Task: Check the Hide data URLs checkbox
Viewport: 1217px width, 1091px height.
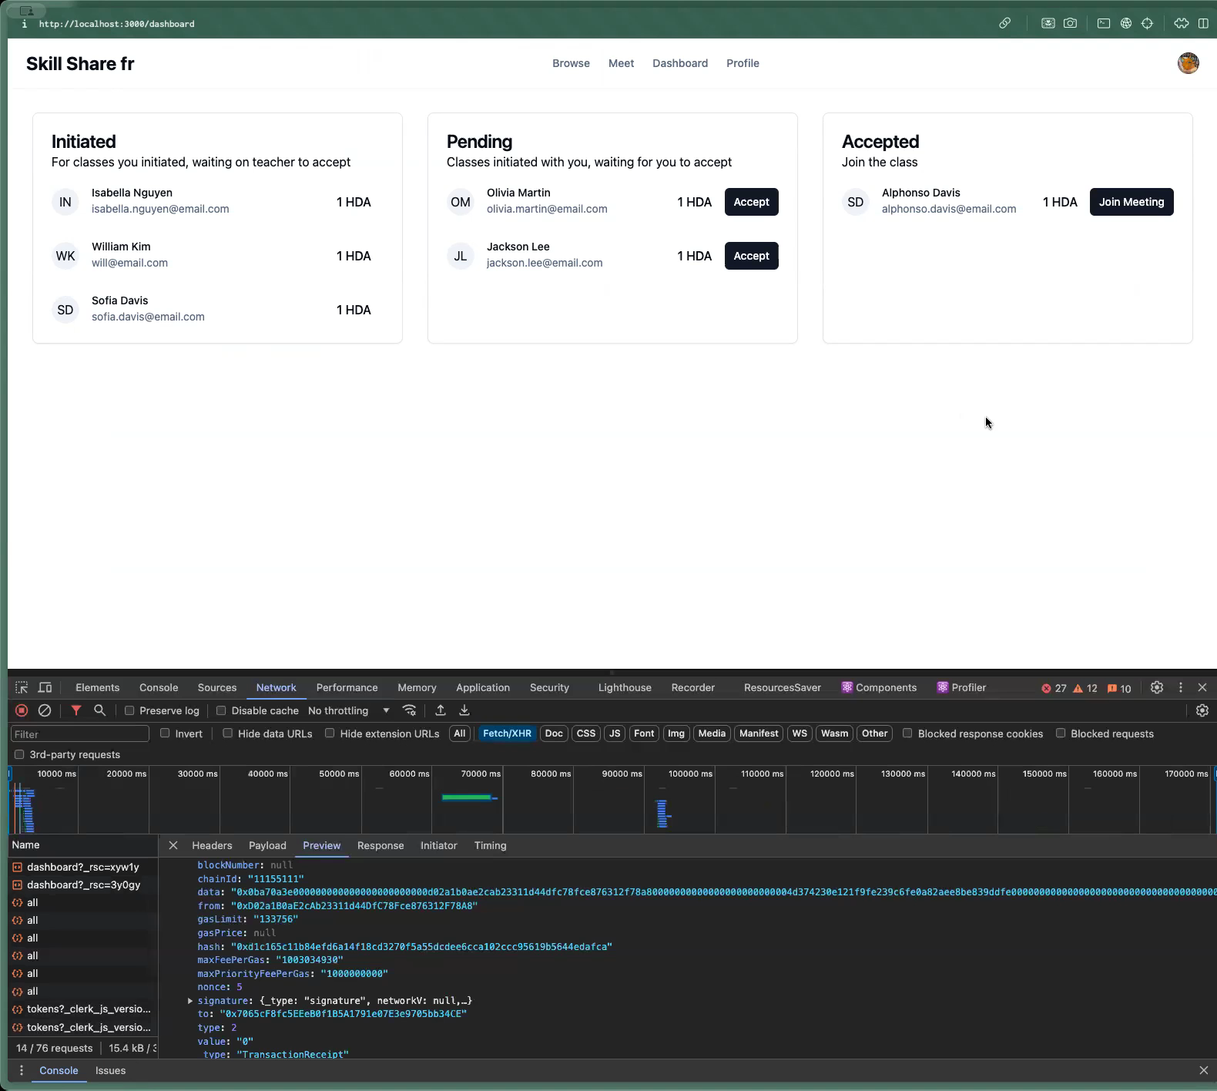Action: pos(228,733)
